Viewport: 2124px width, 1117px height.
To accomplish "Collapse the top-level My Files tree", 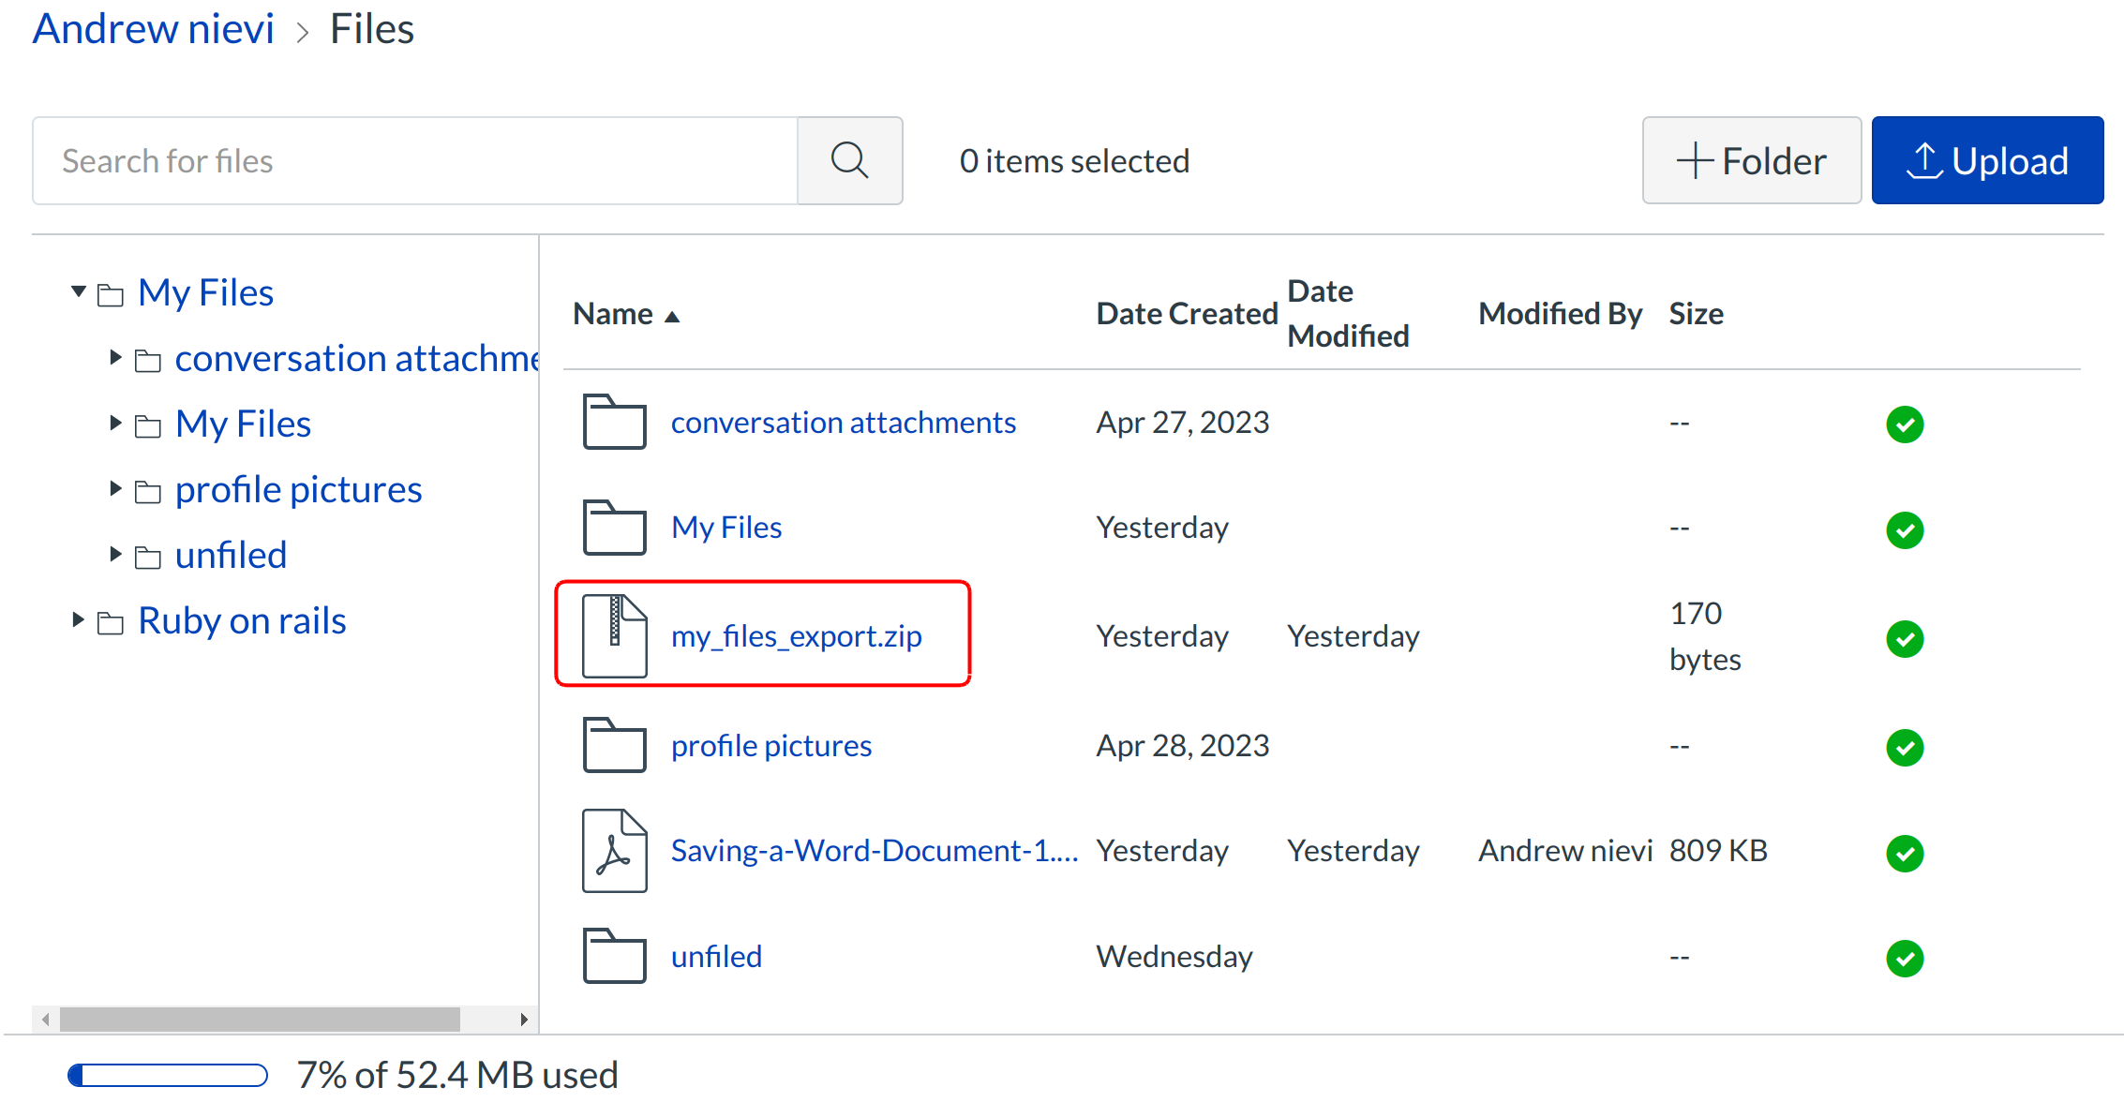I will click(79, 291).
